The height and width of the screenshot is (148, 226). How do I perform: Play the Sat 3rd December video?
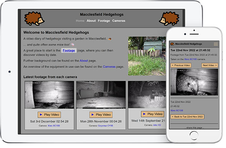coord(49,115)
